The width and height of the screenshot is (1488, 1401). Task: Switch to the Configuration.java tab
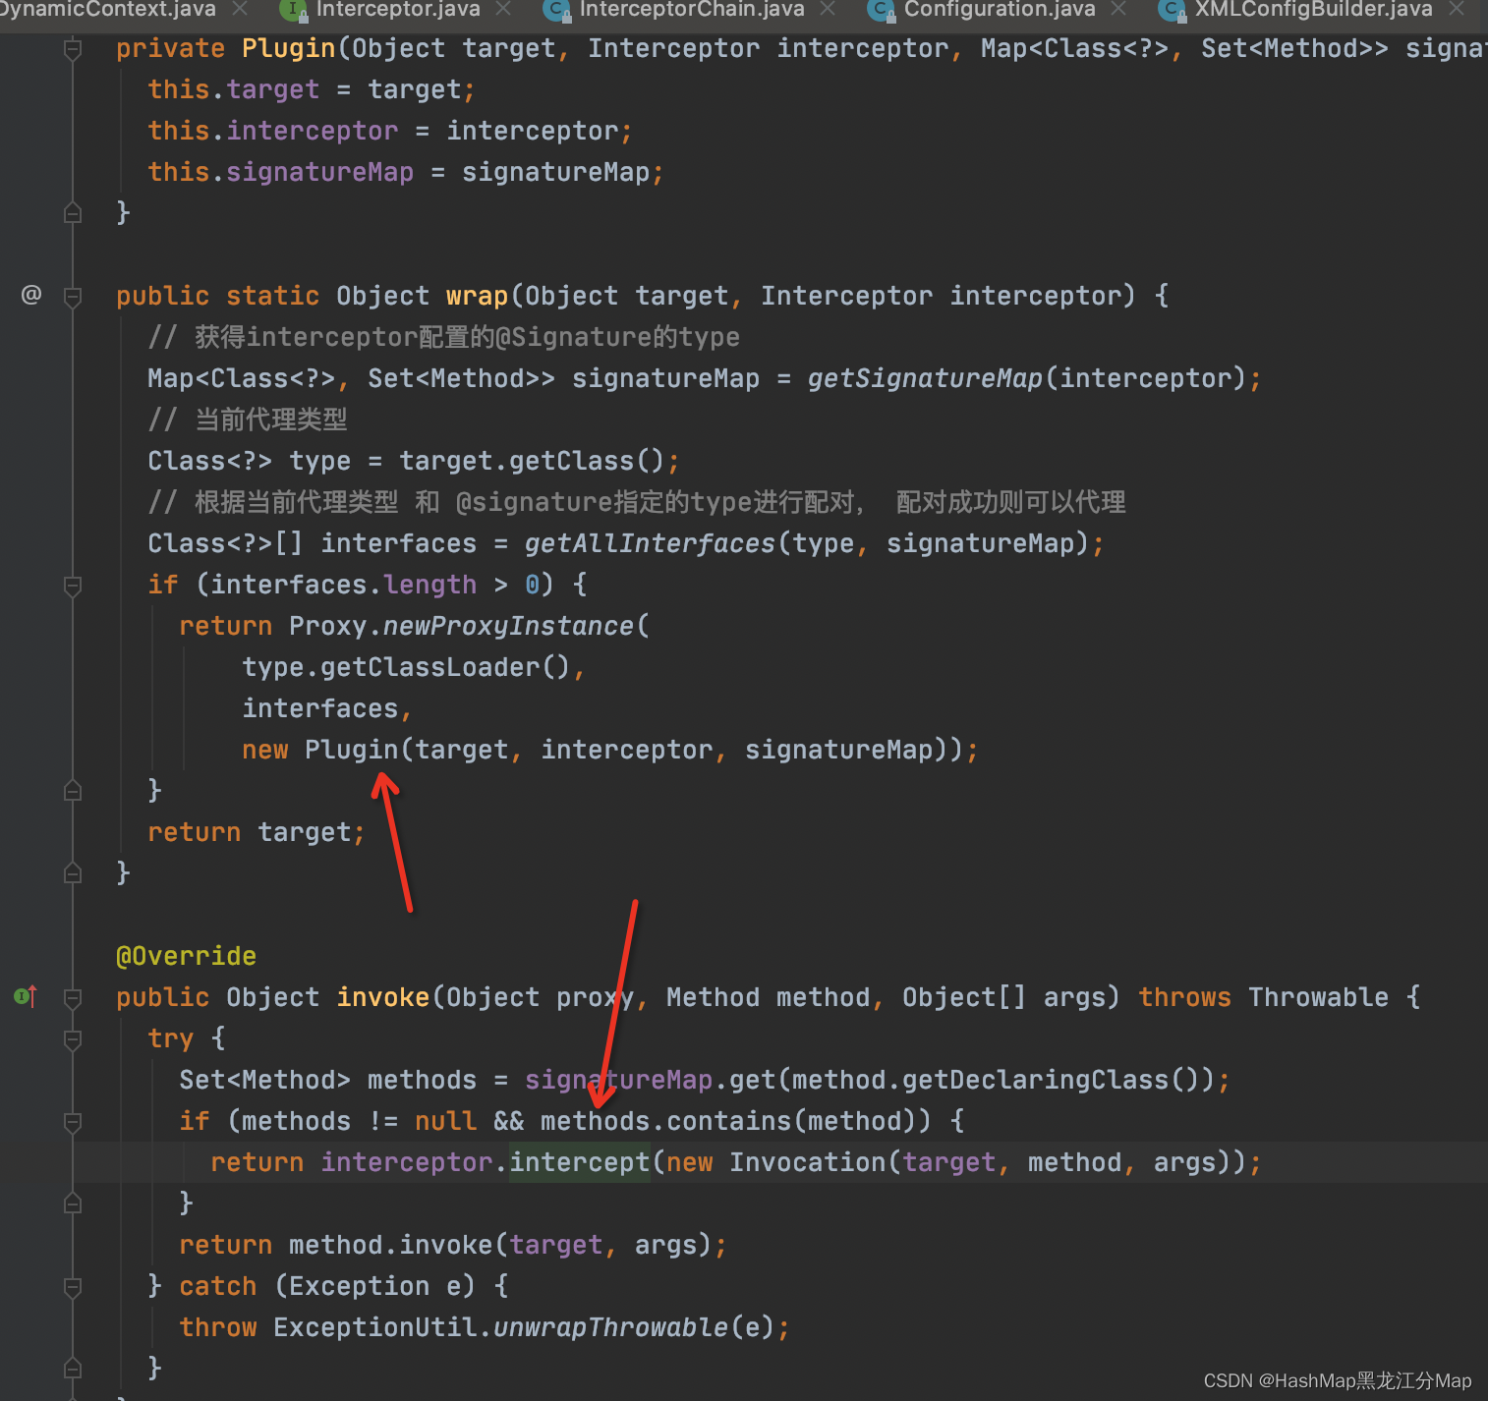(x=999, y=9)
